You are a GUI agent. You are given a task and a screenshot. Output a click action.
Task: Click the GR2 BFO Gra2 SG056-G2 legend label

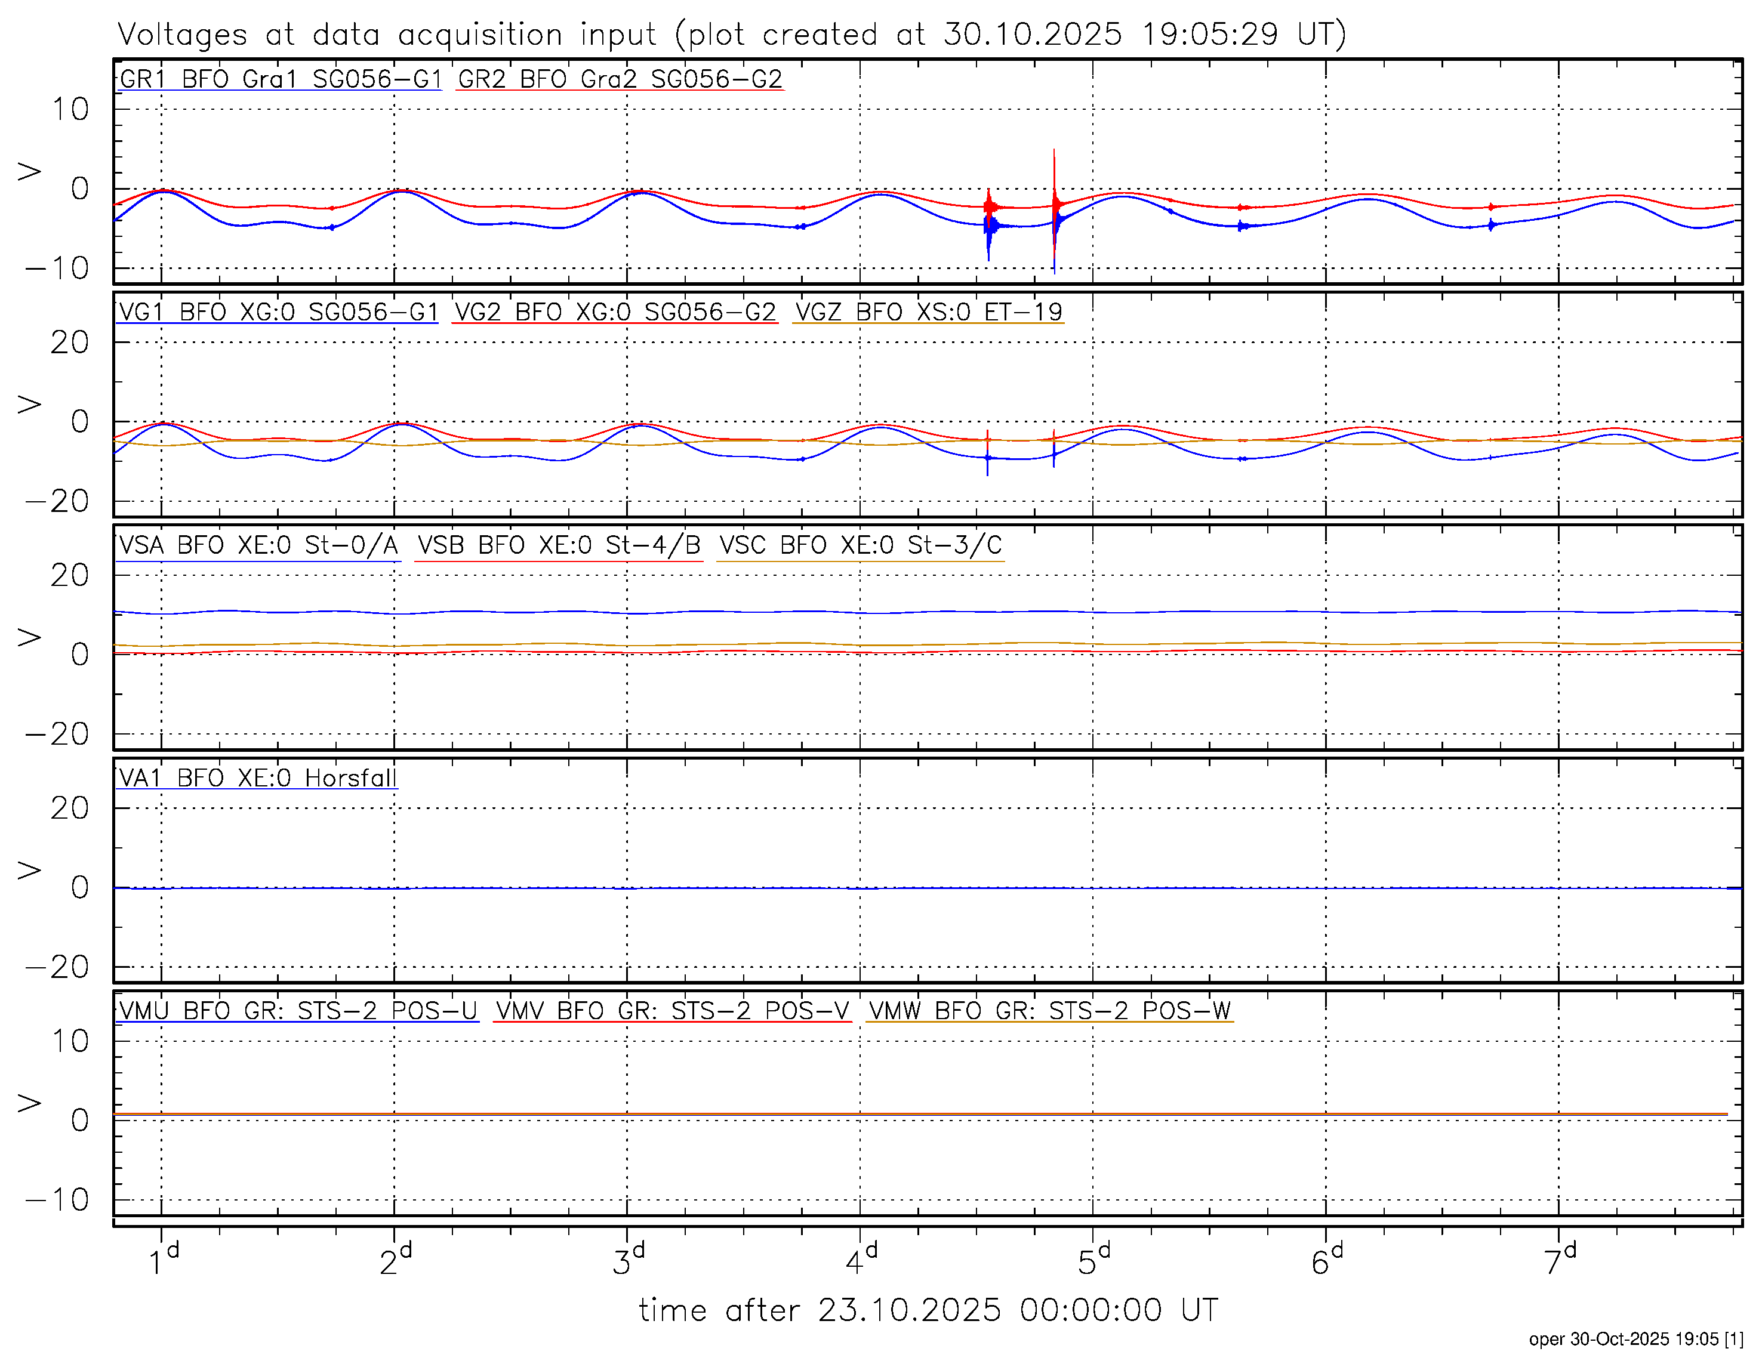(x=620, y=79)
